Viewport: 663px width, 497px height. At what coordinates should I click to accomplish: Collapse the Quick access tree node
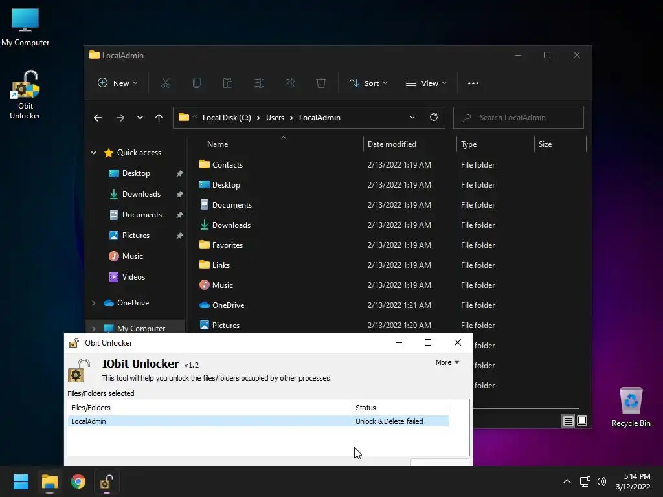tap(93, 153)
